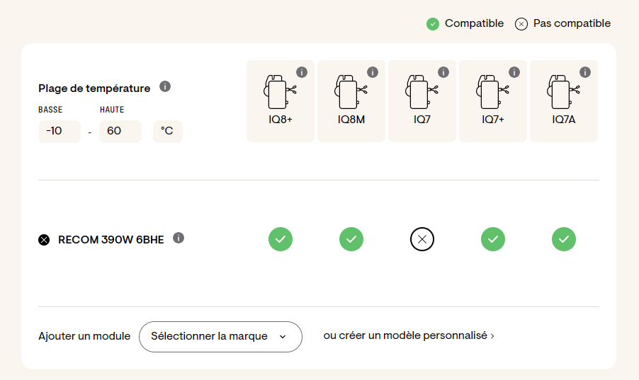Viewport: 639px width, 380px height.
Task: Open info icon on IQ7+ card
Action: click(514, 72)
